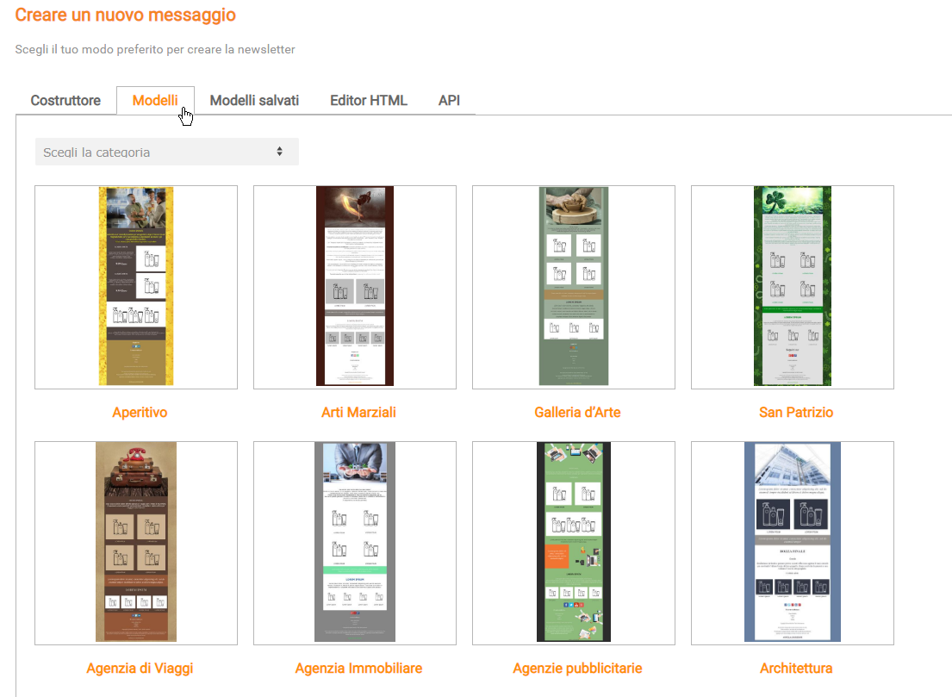Choose the Galleria d'Arte template thumbnail
This screenshot has height=697, width=952.
tap(574, 287)
